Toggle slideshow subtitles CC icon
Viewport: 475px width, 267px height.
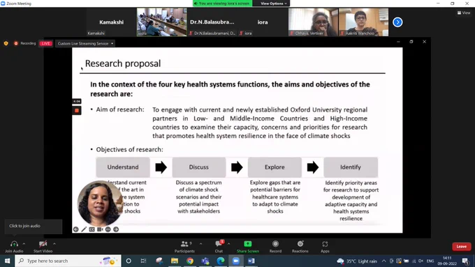[92, 229]
